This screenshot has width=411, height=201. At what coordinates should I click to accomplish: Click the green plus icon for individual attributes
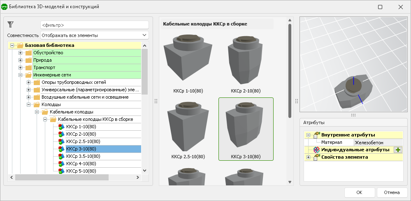tap(398, 150)
